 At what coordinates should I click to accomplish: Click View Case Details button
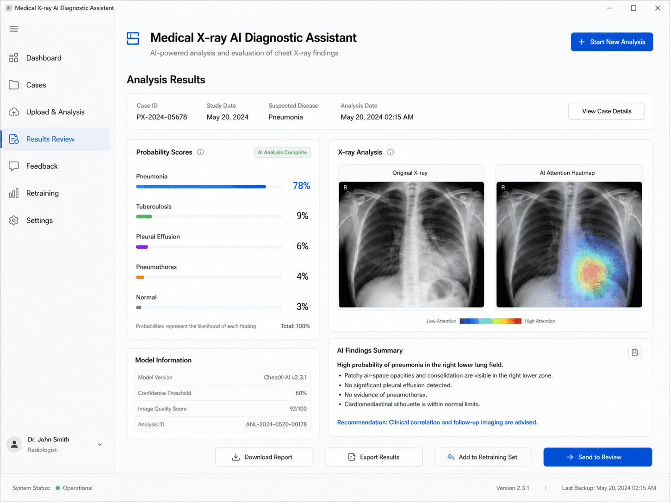(x=606, y=111)
